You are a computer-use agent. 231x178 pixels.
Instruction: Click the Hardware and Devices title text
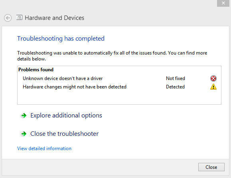pos(54,18)
